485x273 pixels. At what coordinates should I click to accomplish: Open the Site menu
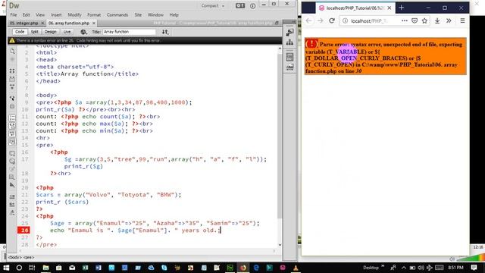click(138, 15)
